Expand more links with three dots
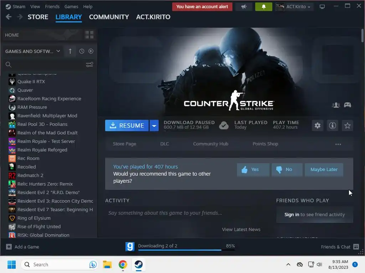Viewport: 365px width, 273px height. click(x=338, y=144)
